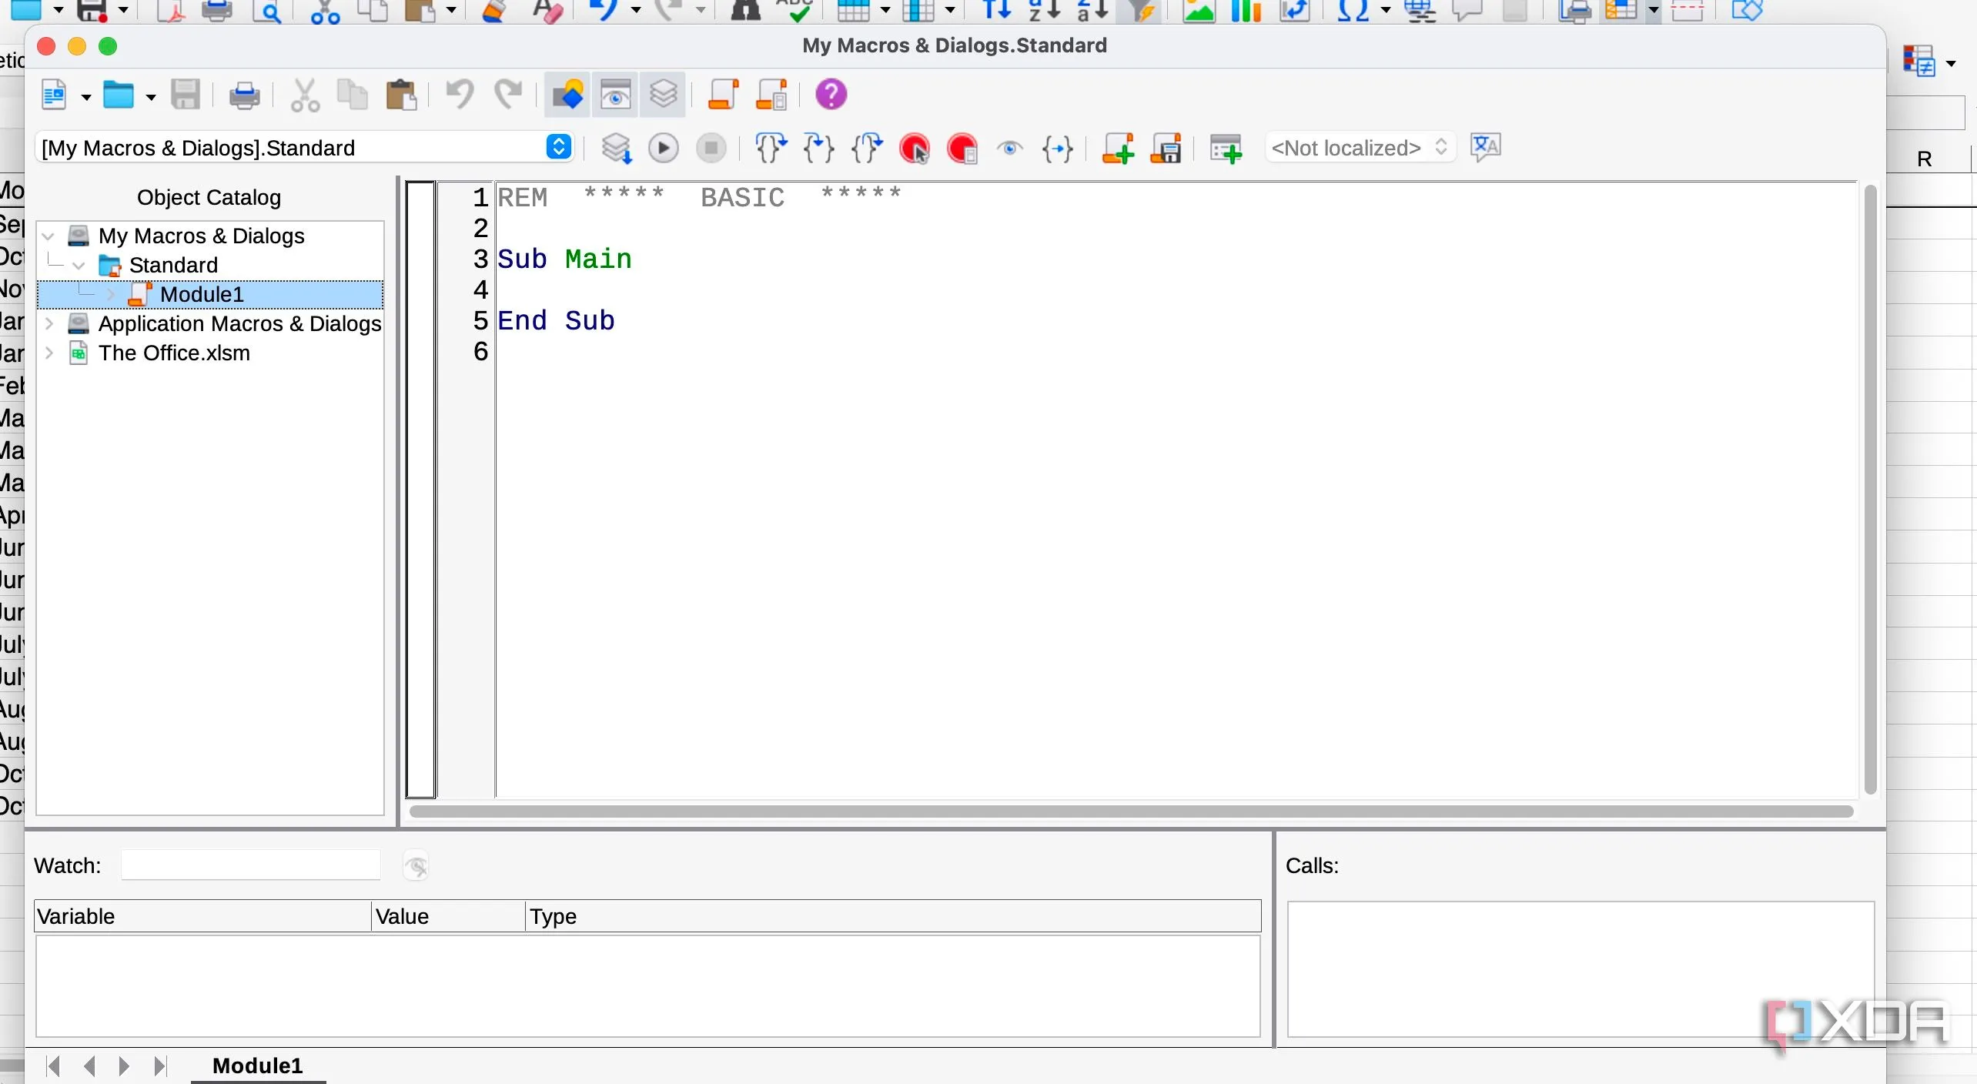Viewport: 1977px width, 1084px height.
Task: Open the Manage Breakpoints icon
Action: [962, 148]
